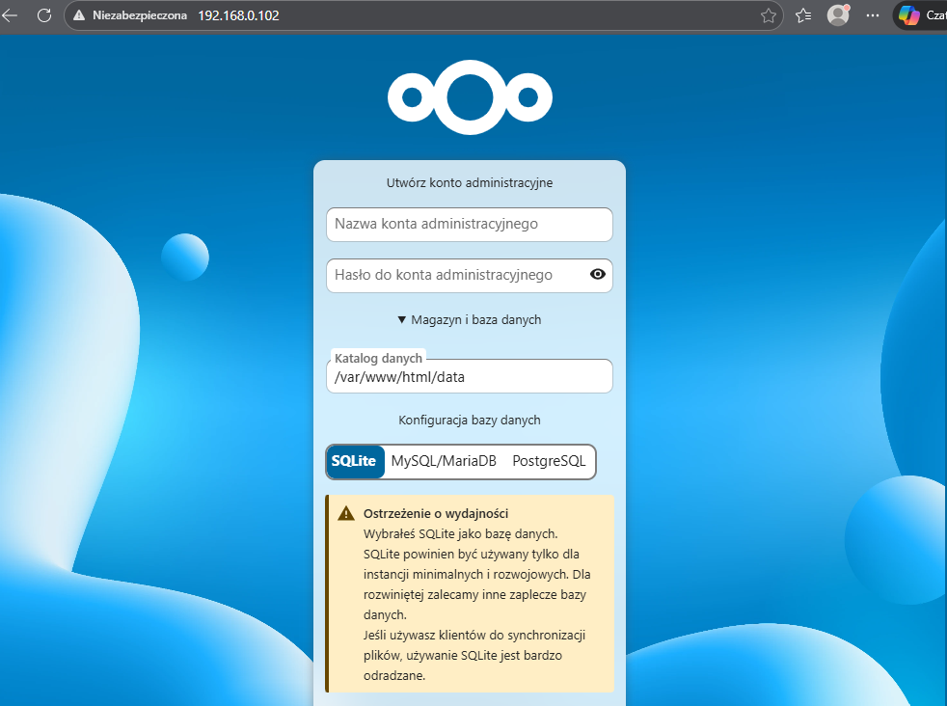This screenshot has width=947, height=706.
Task: Select SQLite as the database
Action: pyautogui.click(x=355, y=462)
